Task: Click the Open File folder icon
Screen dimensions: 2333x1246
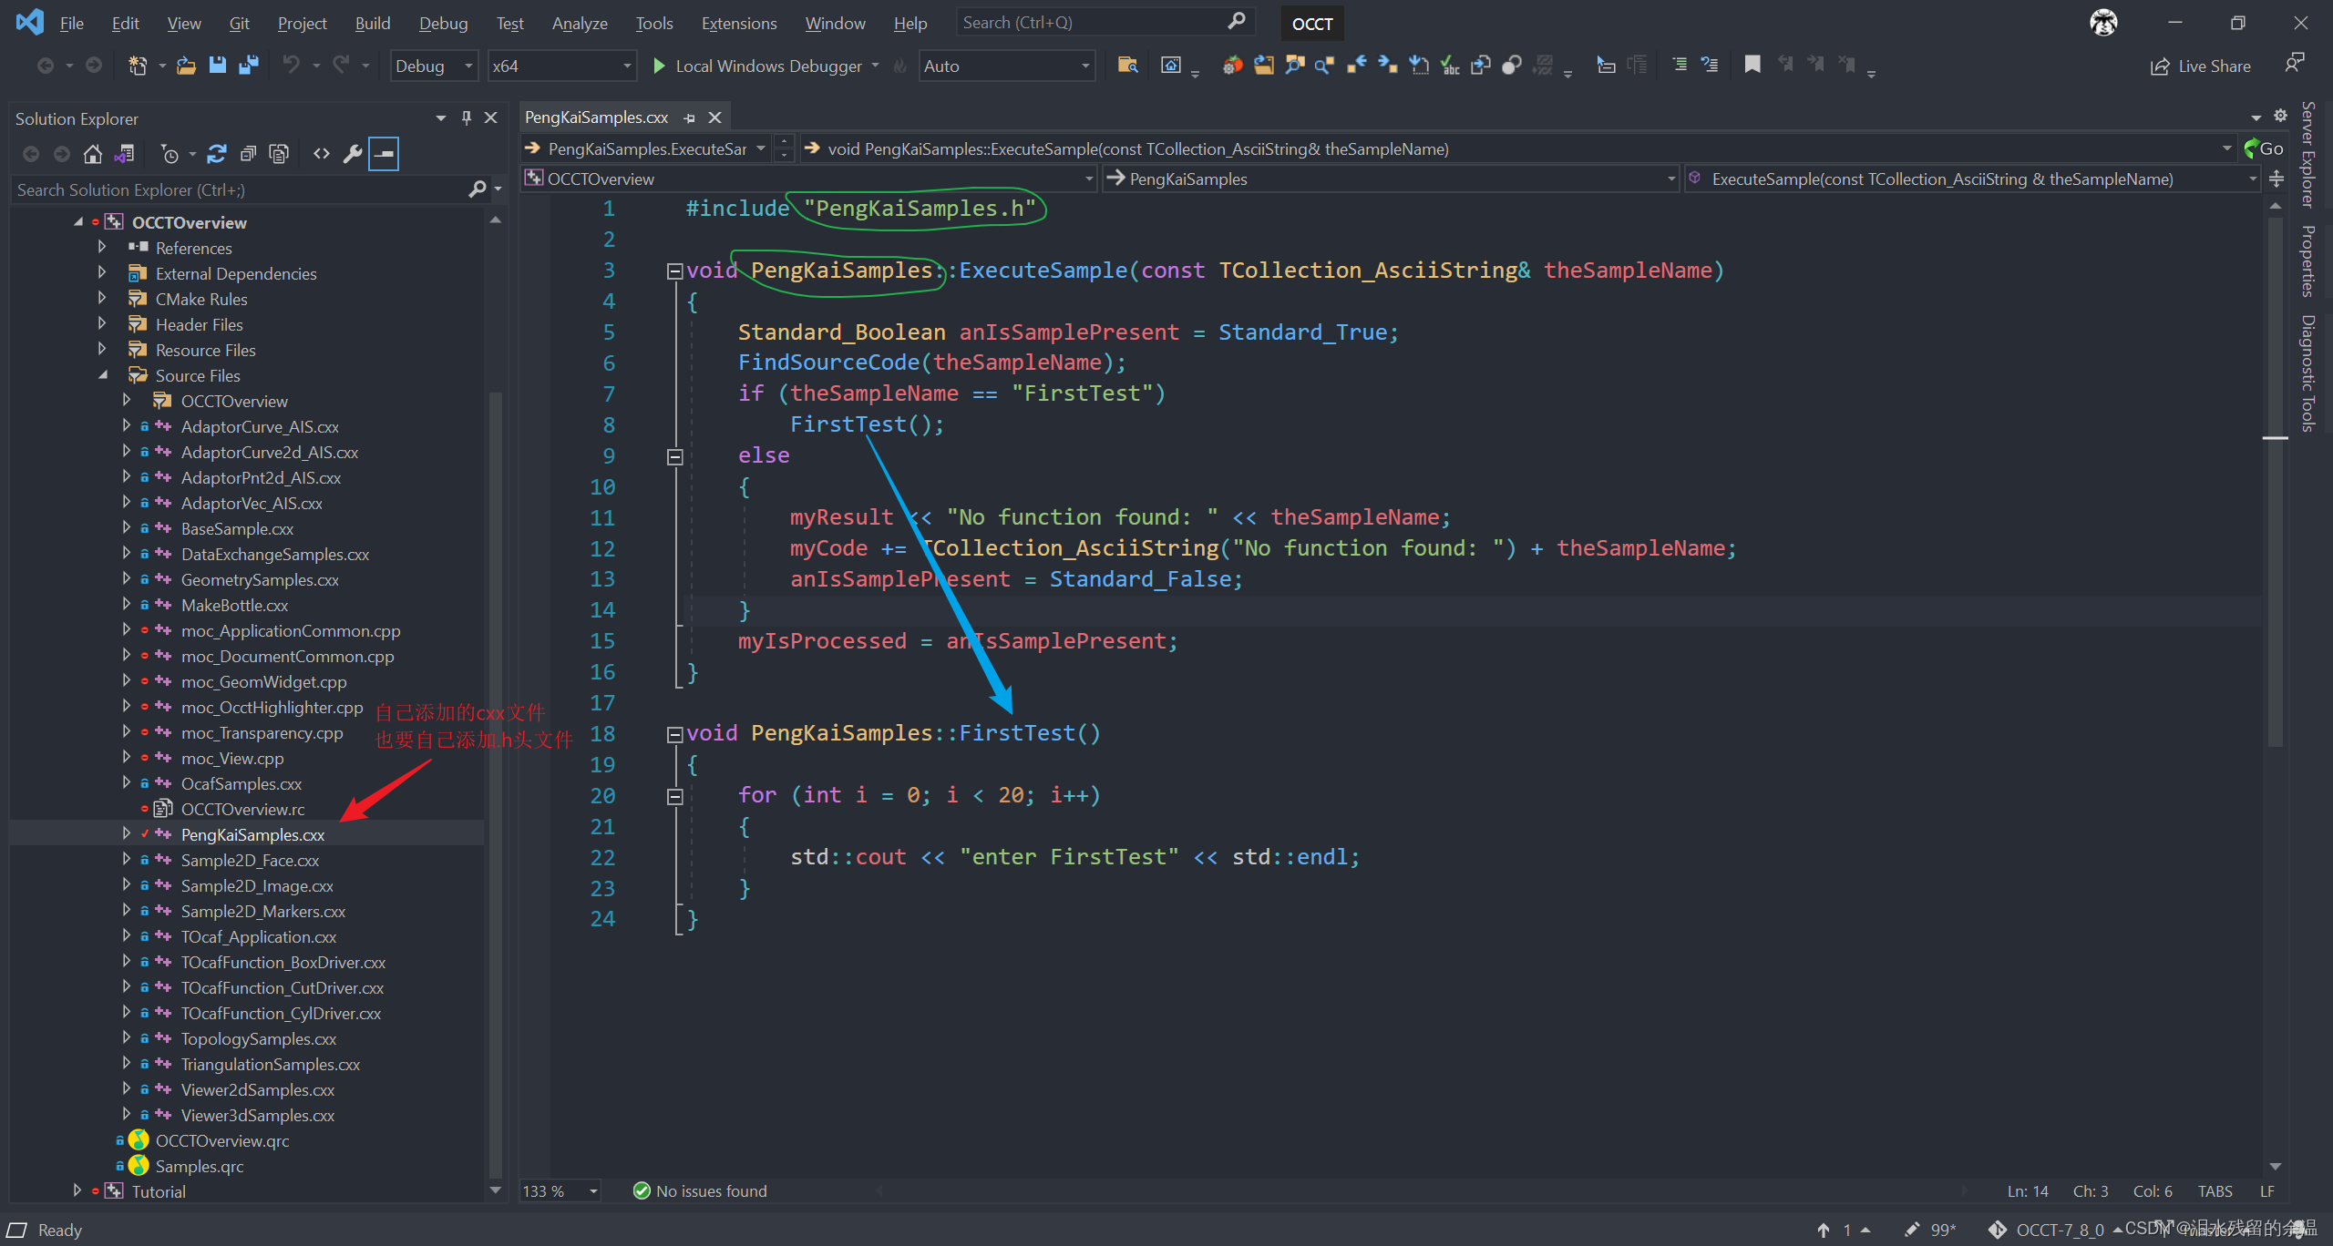Action: pyautogui.click(x=186, y=66)
